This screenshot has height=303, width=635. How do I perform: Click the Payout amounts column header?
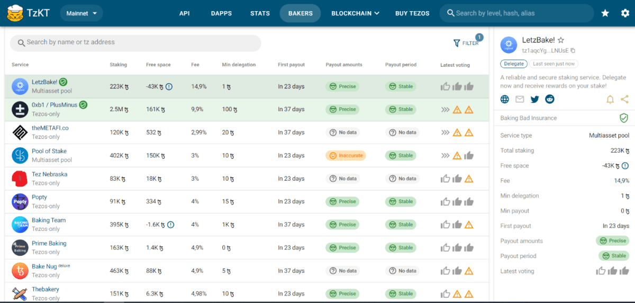[344, 65]
